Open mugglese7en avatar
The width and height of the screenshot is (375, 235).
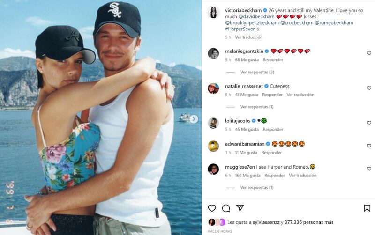tap(213, 169)
